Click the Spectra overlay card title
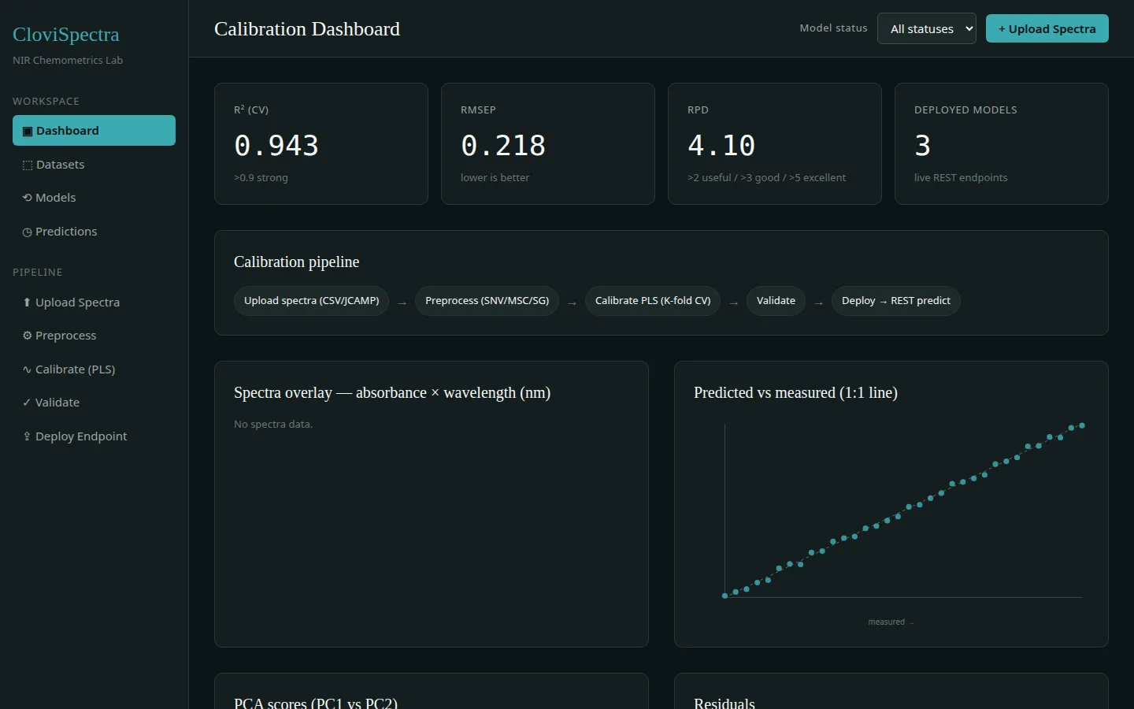The image size is (1134, 709). point(392,392)
